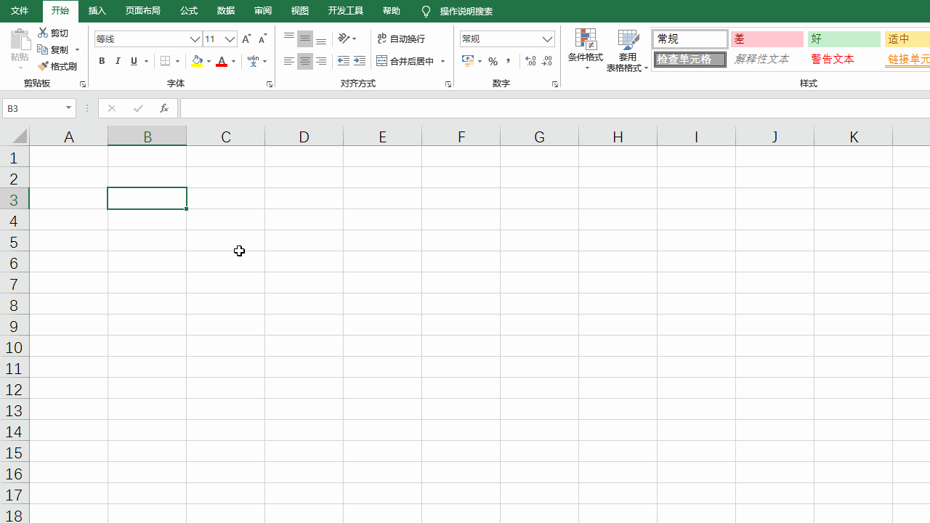Click the wén phonetic guide icon
Viewport: 930px width, 523px height.
(253, 61)
